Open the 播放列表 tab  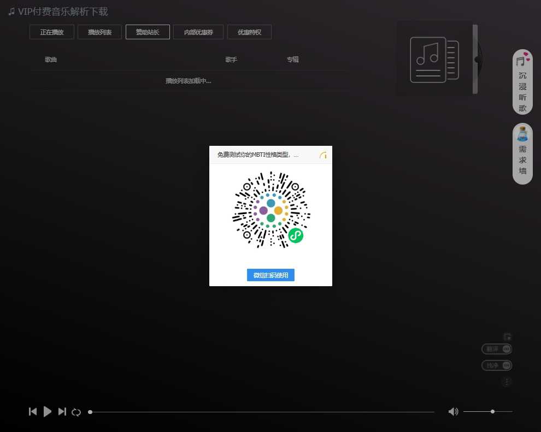[99, 32]
